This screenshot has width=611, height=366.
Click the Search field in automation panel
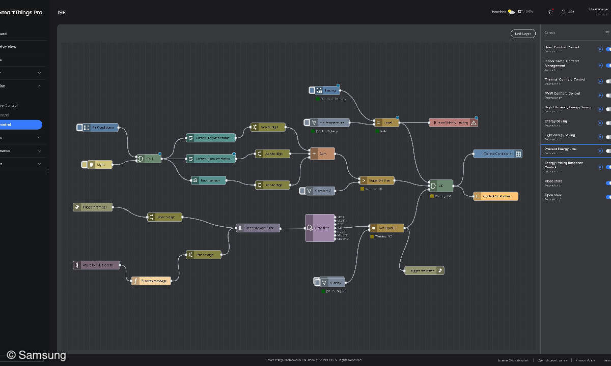tap(573, 33)
